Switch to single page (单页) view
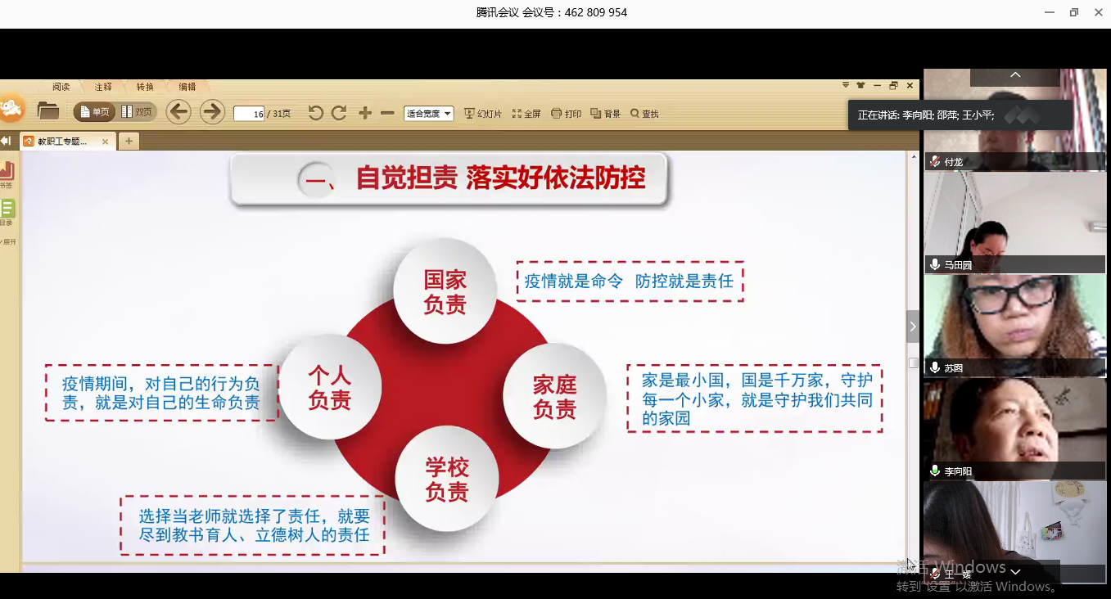The image size is (1111, 599). [94, 112]
